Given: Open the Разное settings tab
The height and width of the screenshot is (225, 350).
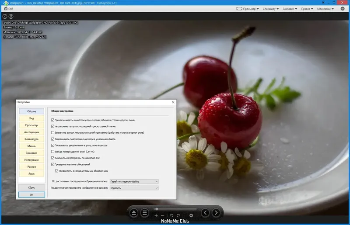Looking at the screenshot, I should 31,166.
